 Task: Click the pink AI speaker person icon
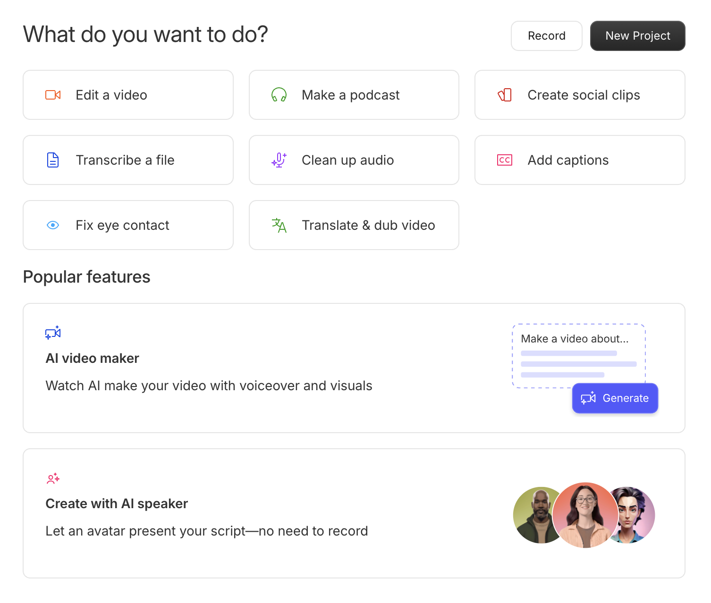(x=53, y=478)
